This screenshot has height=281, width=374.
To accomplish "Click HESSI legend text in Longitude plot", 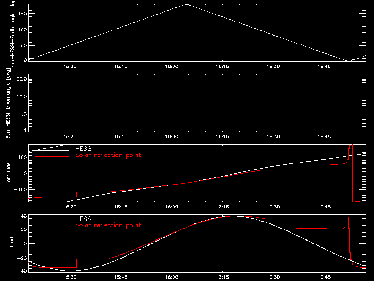I will pos(84,148).
